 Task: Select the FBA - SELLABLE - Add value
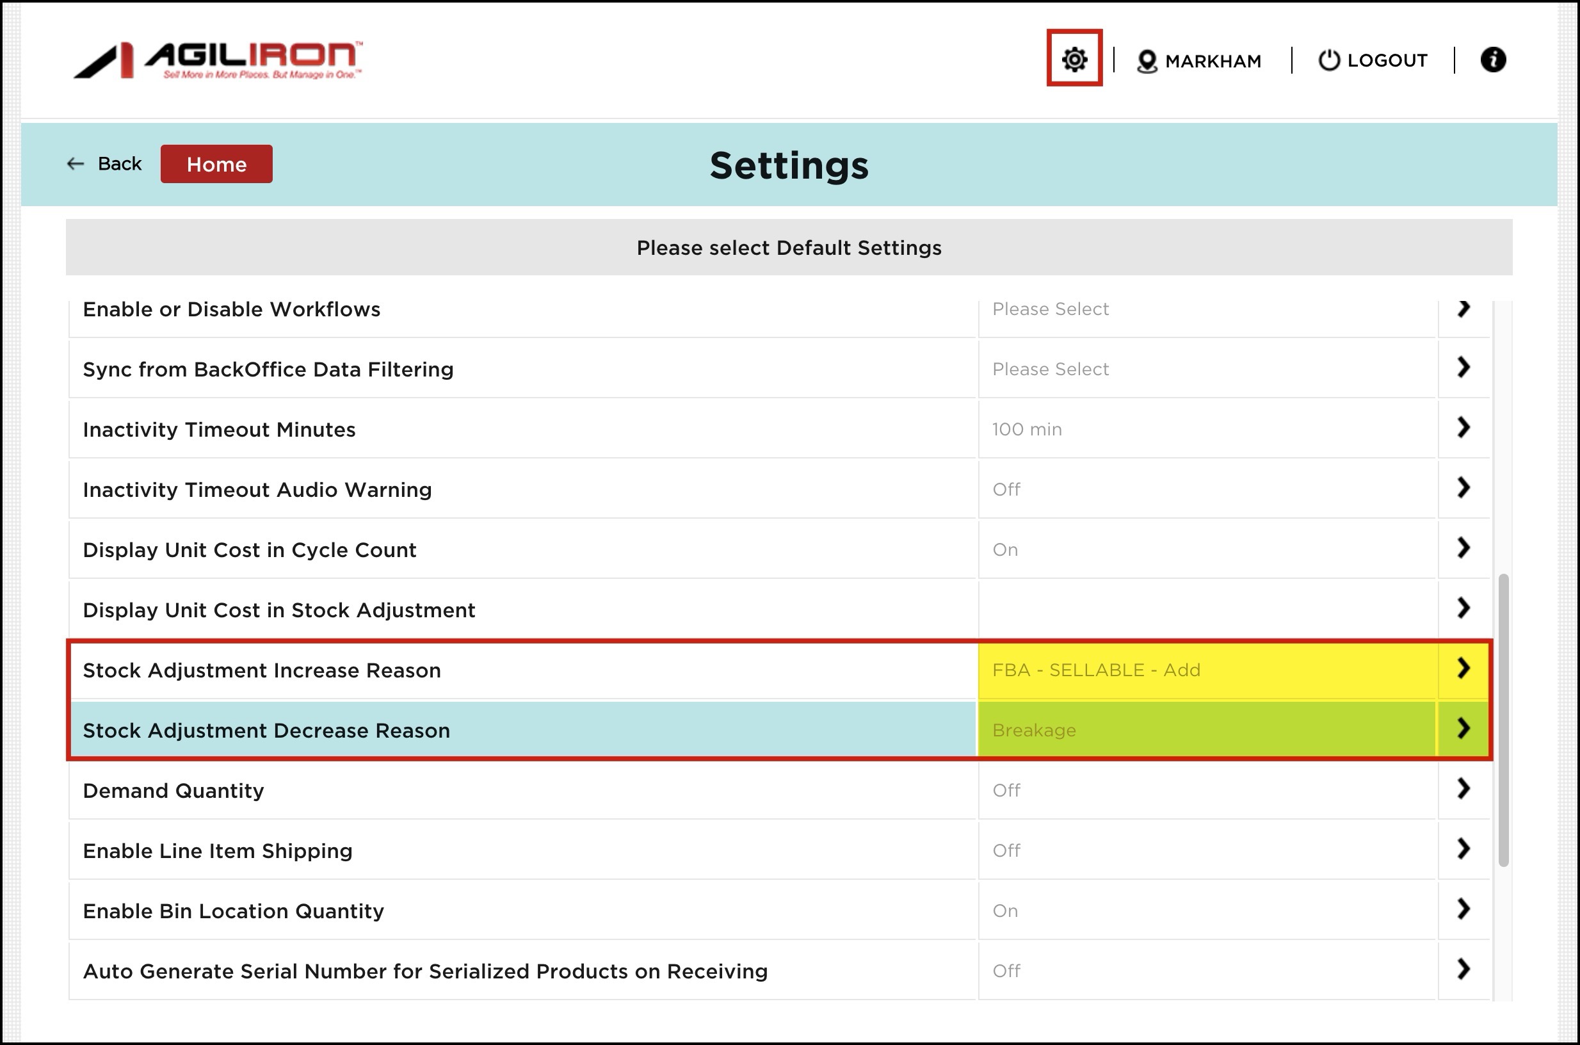click(x=1095, y=670)
